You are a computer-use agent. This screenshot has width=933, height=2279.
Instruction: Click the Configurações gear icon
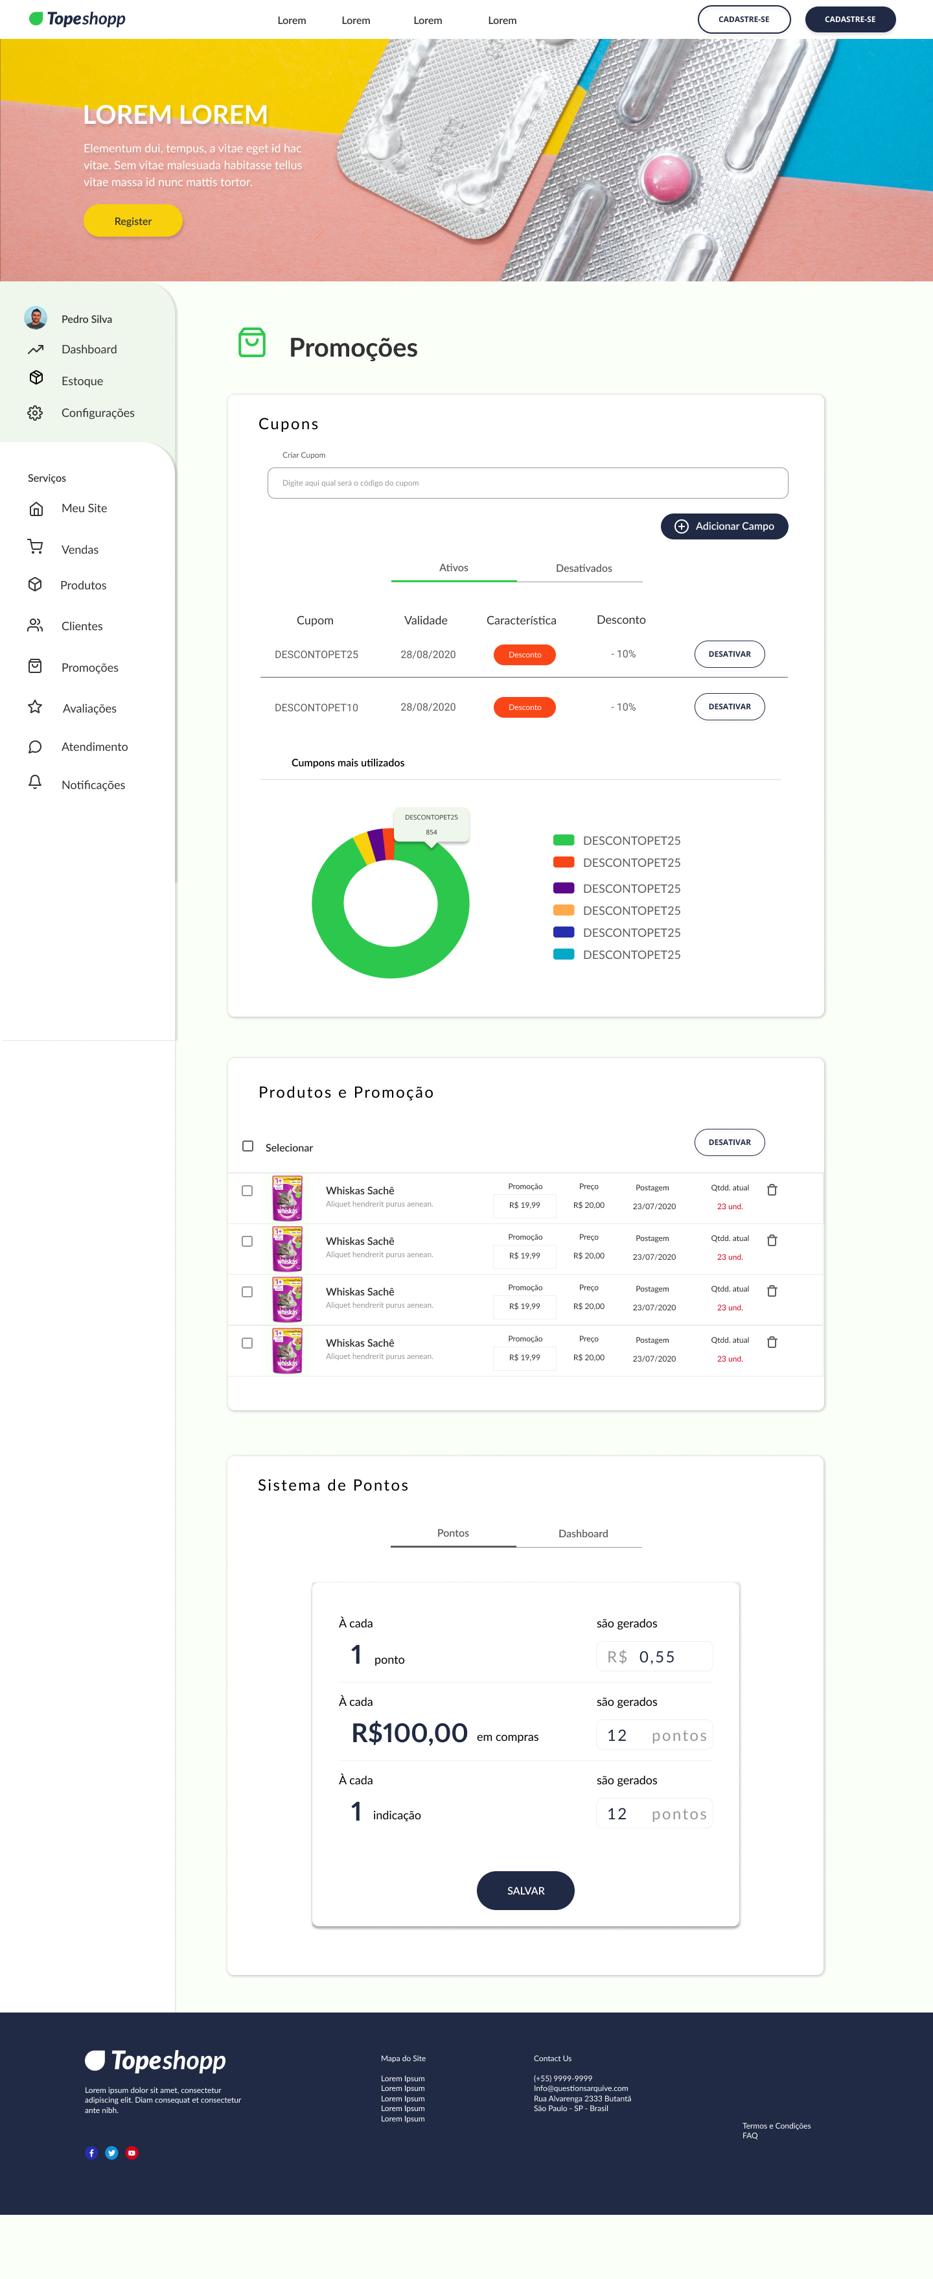(36, 413)
